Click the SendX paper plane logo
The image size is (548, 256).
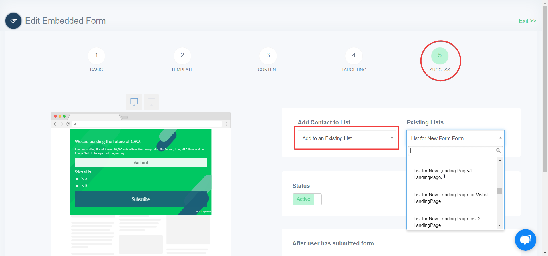[13, 21]
